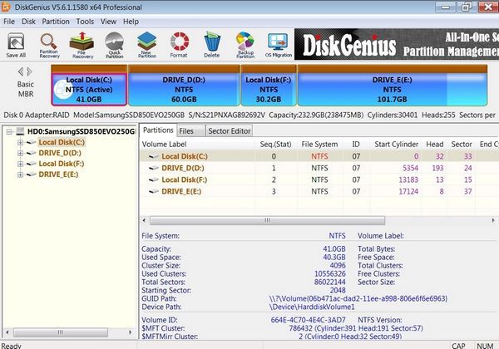Click drive icon beside Local Disk(C:) in tree

coord(31,142)
